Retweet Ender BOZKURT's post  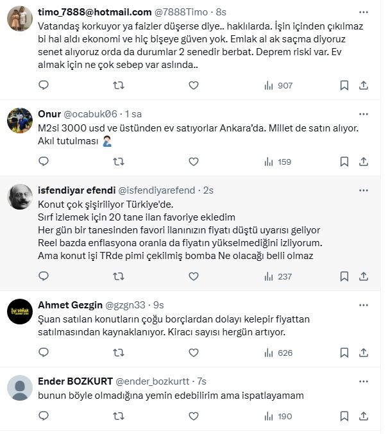pyautogui.click(x=119, y=417)
